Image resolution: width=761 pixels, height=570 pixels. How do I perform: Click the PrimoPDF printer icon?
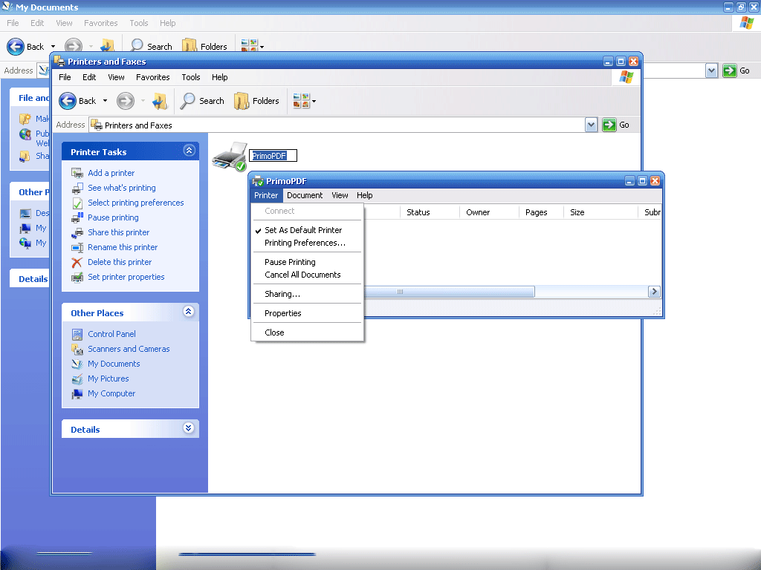(x=230, y=157)
